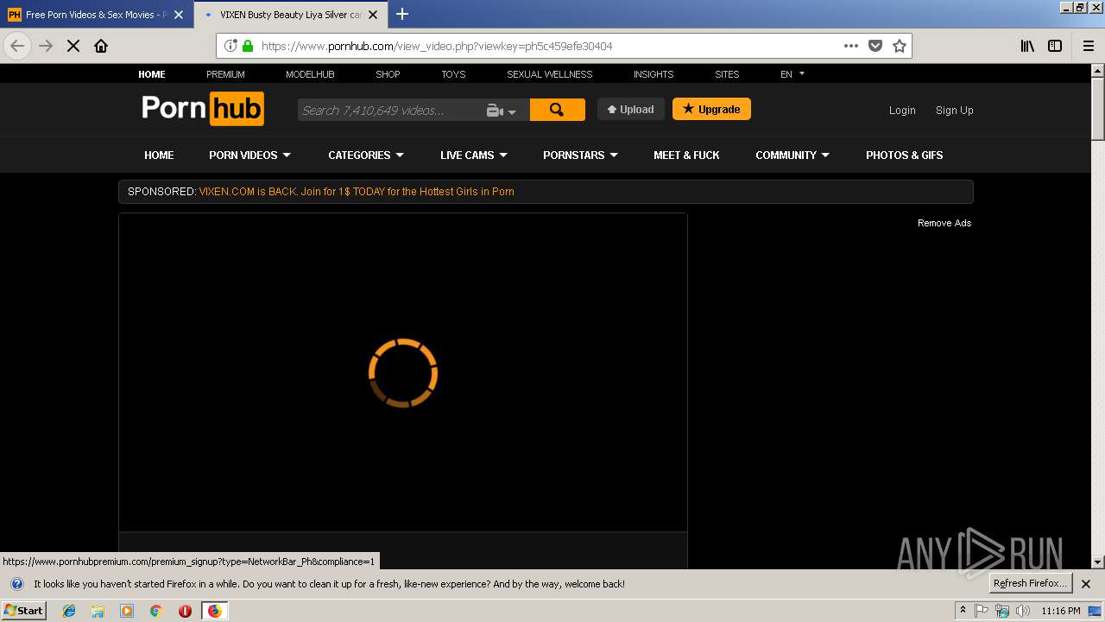1105x622 pixels.
Task: Select SHOP in top network bar
Action: click(388, 74)
